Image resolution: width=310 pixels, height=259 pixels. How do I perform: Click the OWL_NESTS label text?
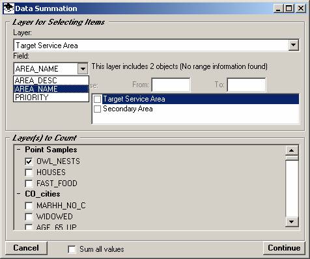pyautogui.click(x=58, y=161)
